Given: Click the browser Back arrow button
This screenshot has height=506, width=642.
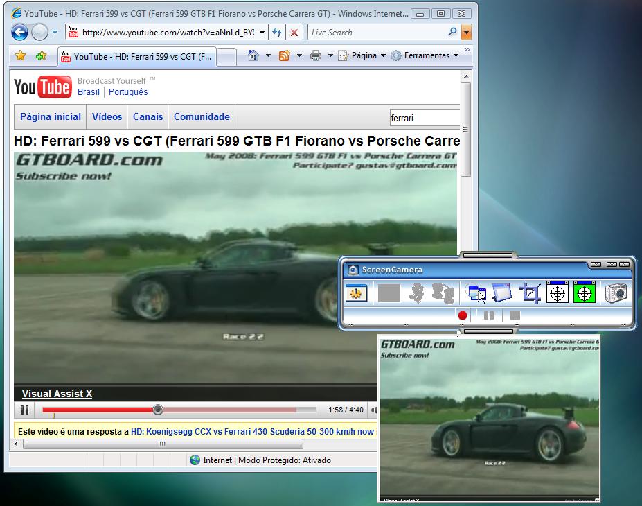Looking at the screenshot, I should tap(19, 32).
